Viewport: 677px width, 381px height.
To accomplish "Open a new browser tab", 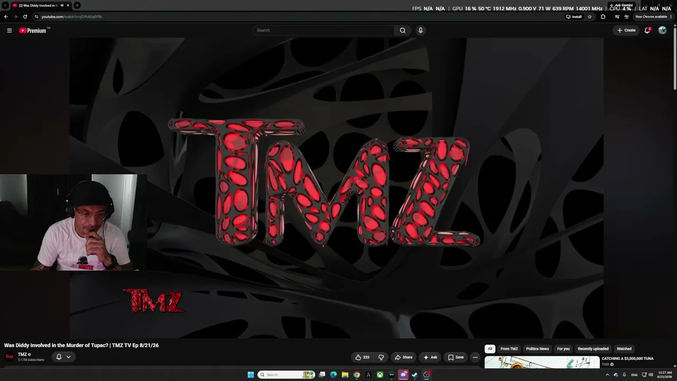I will [x=77, y=5].
